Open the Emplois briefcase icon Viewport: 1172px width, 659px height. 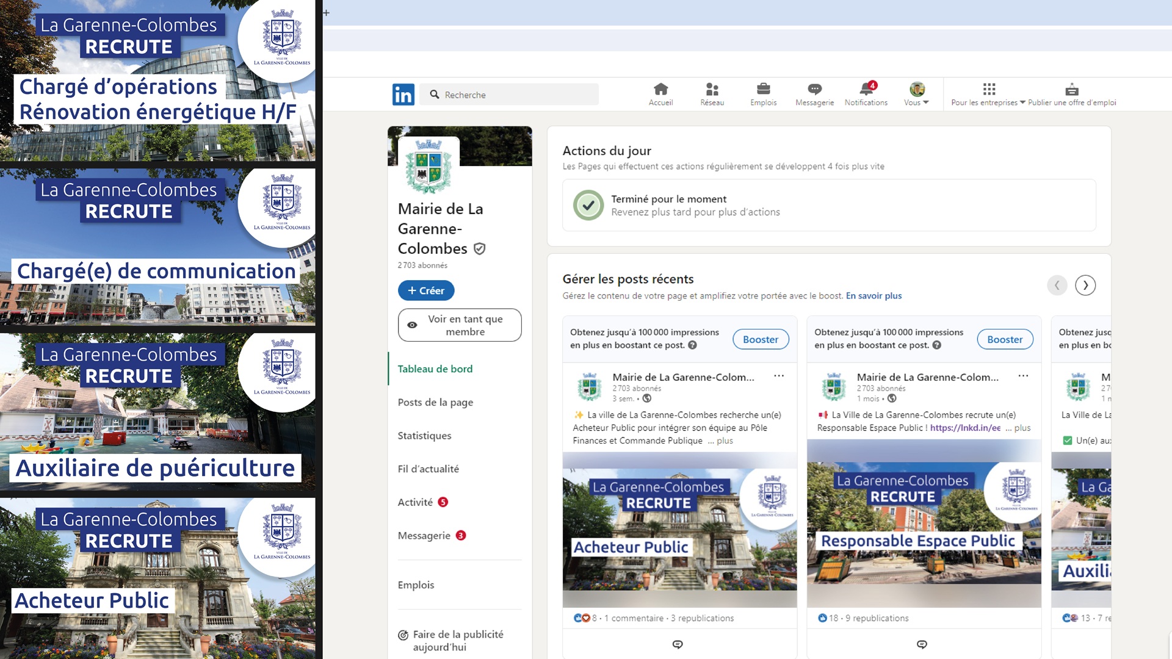763,89
